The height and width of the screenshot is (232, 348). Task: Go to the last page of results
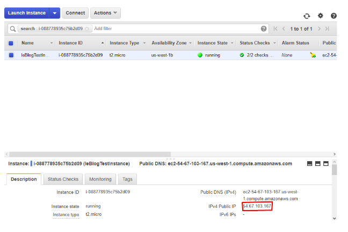tap(327, 28)
